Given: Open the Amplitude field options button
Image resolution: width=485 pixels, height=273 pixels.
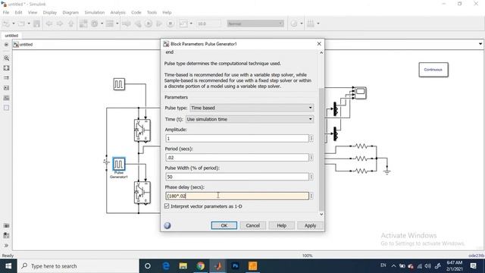Looking at the screenshot, I should (x=311, y=138).
